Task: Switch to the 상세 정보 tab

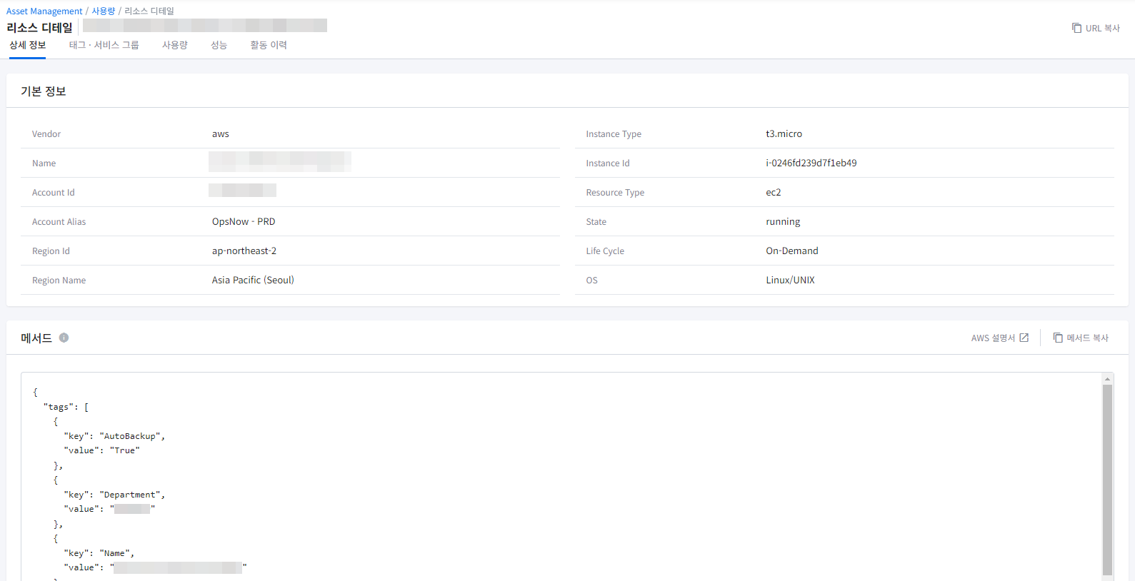Action: [28, 45]
